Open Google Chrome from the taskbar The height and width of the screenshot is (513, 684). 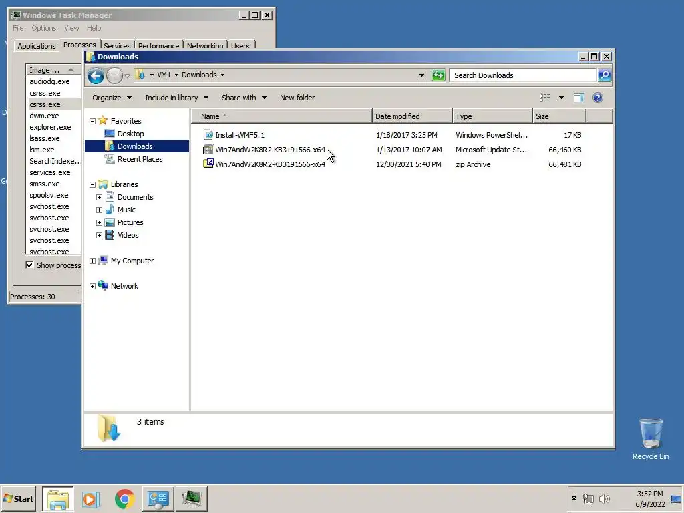coord(124,498)
